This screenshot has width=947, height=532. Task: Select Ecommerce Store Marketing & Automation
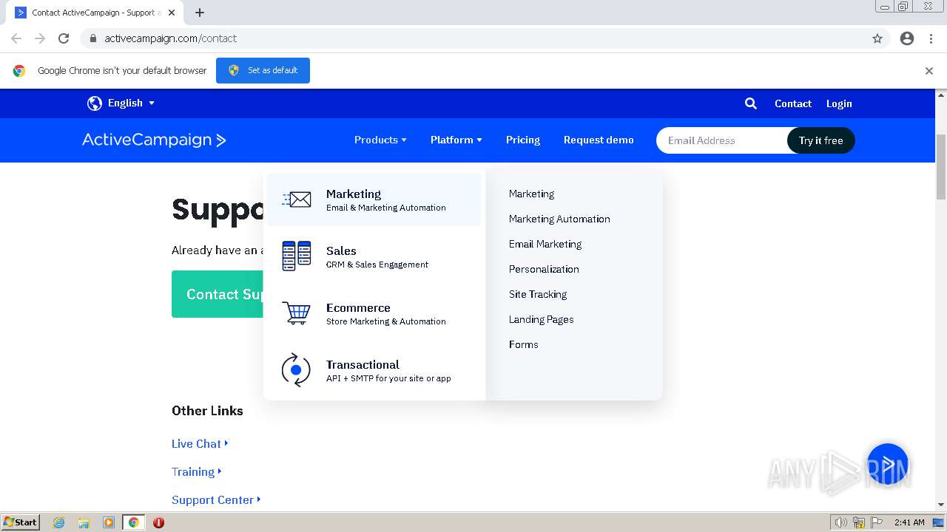click(374, 313)
